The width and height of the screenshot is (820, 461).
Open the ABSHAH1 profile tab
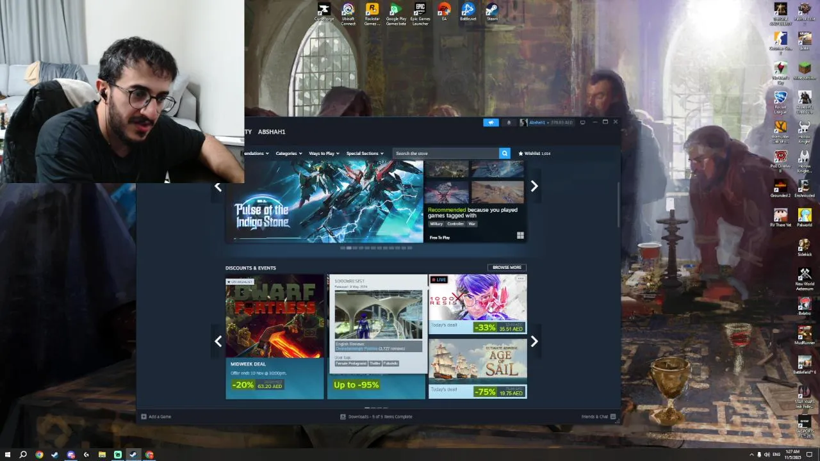pos(272,132)
